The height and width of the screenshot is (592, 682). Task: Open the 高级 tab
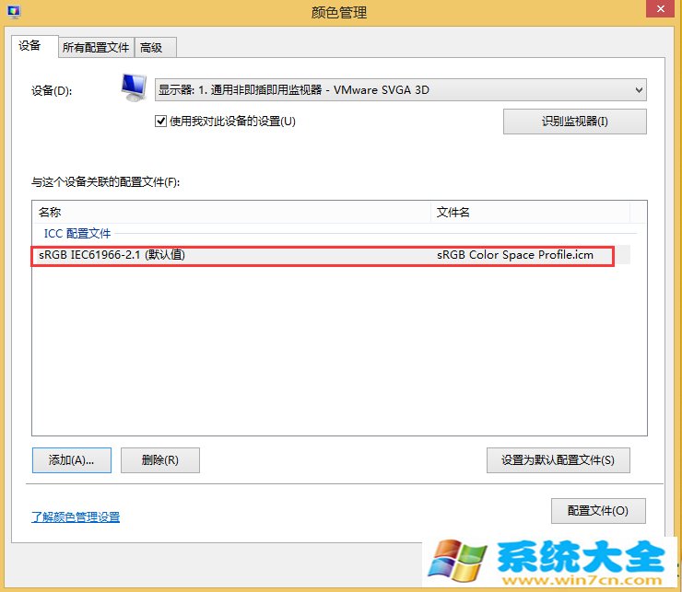156,47
